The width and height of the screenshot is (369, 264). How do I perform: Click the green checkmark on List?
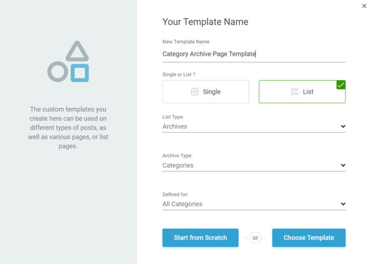point(341,85)
